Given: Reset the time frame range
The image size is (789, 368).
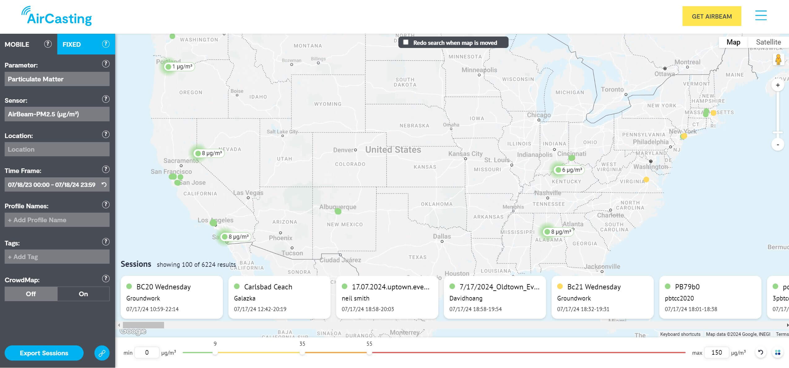Looking at the screenshot, I should (x=104, y=185).
